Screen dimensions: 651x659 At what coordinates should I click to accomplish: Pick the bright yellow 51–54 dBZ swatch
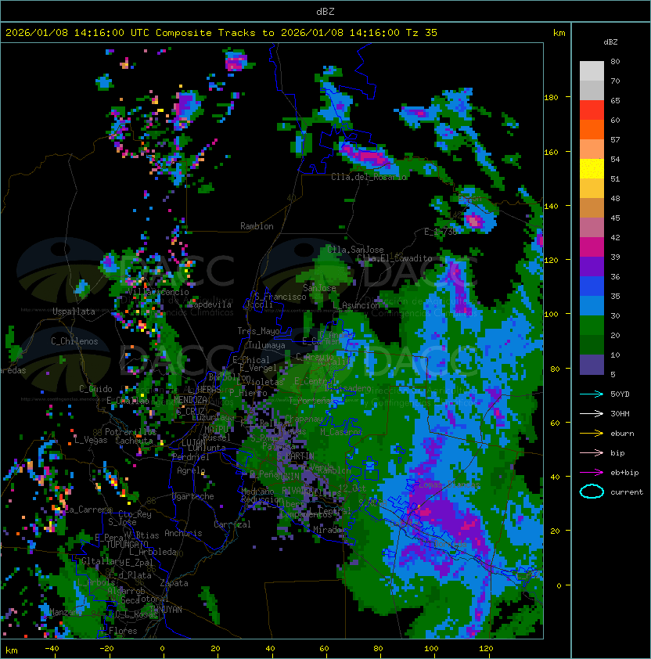click(x=592, y=168)
